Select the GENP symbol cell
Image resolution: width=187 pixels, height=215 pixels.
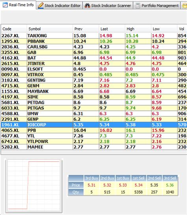click(50, 119)
